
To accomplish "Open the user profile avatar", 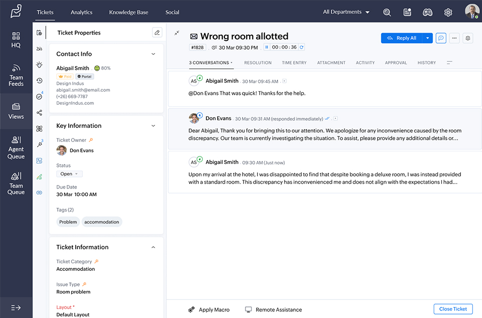I will tap(472, 12).
